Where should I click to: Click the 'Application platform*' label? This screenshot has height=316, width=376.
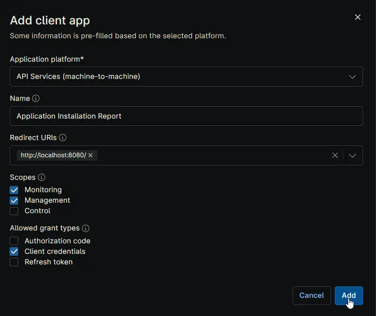click(47, 59)
